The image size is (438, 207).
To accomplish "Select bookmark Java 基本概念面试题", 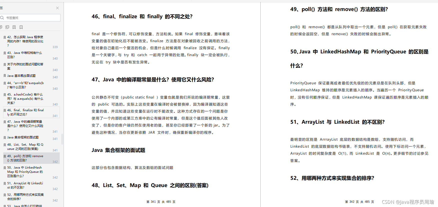I will pos(31,76).
